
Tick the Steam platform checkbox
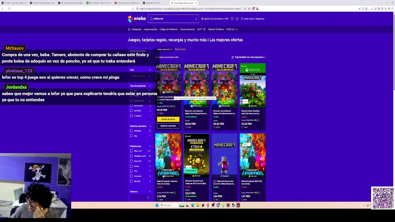point(131,166)
